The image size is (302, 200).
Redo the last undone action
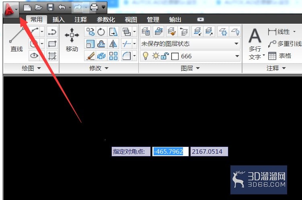(x=78, y=8)
